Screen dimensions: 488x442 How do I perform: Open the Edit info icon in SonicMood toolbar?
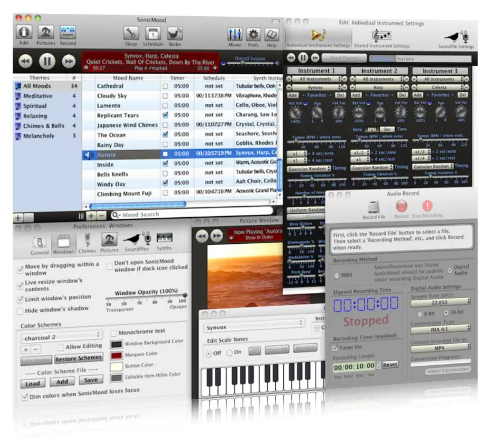pos(24,32)
